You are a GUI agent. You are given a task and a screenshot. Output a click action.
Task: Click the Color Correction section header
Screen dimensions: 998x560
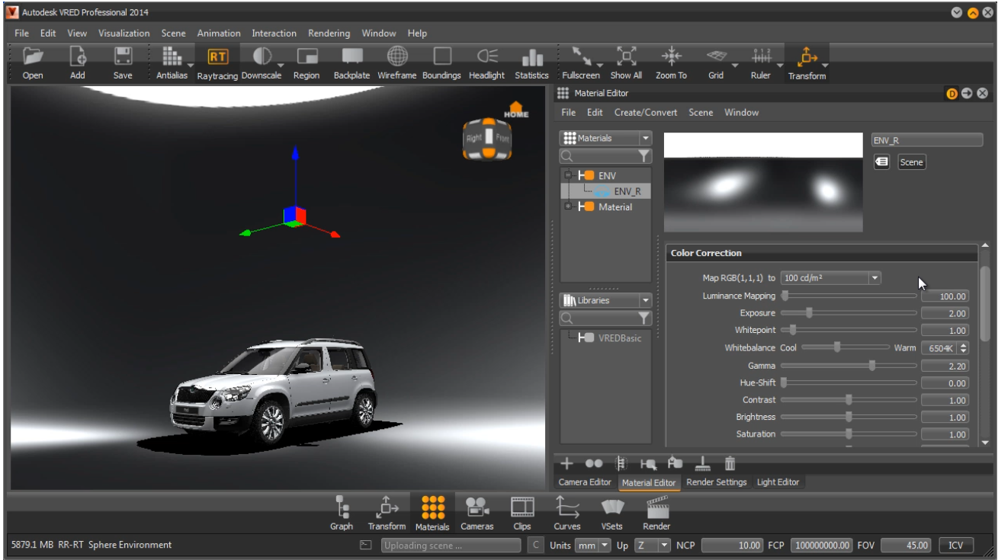821,253
